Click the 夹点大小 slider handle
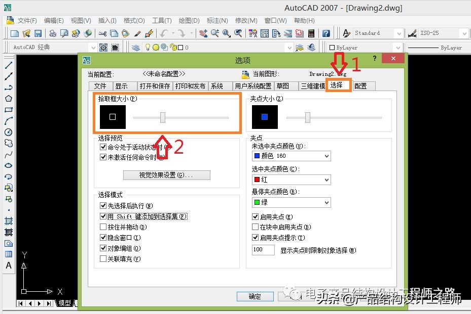The width and height of the screenshot is (471, 314). tap(308, 117)
